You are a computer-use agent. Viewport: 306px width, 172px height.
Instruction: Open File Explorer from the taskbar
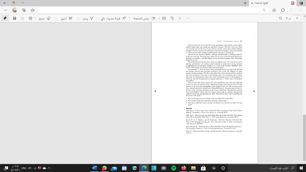[x=193, y=168]
